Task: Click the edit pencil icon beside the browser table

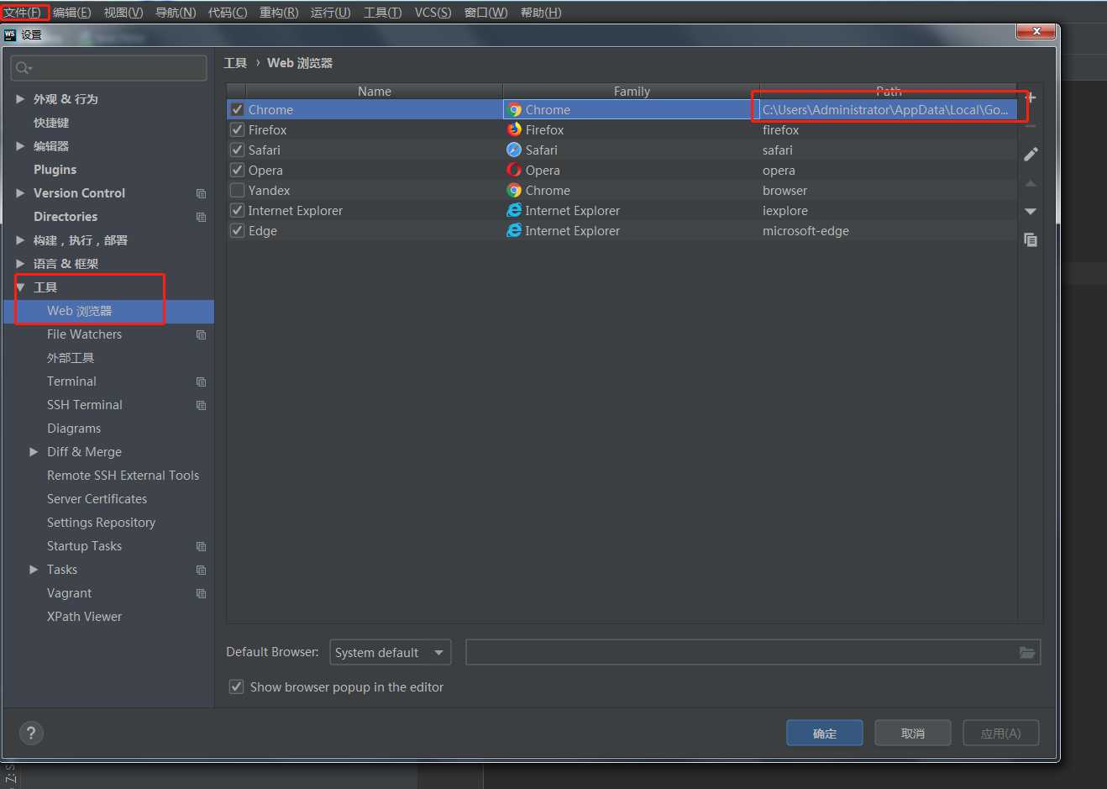Action: pos(1031,154)
